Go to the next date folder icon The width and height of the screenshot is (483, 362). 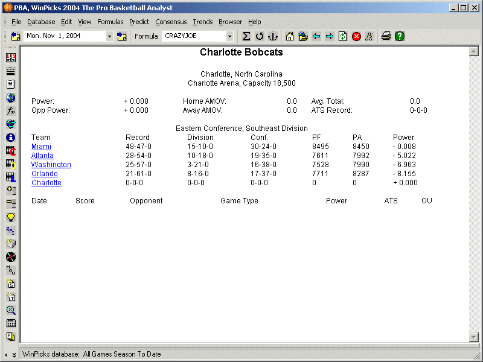click(x=122, y=36)
